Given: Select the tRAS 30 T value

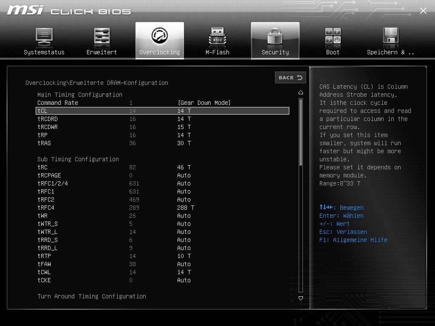Looking at the screenshot, I should (184, 143).
